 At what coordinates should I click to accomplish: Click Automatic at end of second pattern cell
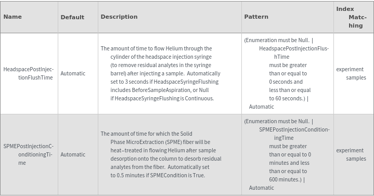click(x=262, y=188)
